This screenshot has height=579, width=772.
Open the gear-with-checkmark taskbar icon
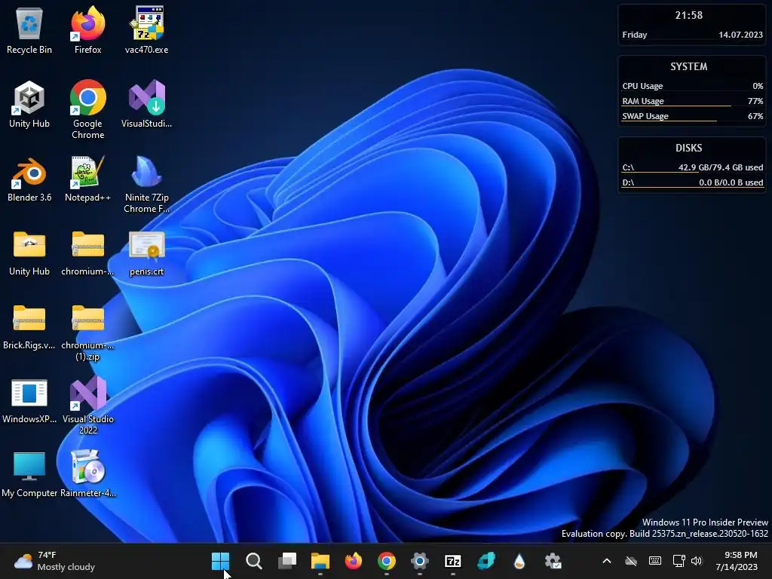coord(553,561)
